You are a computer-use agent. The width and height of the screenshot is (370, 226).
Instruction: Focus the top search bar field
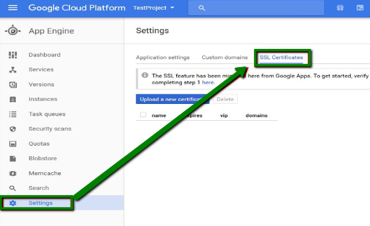click(256, 8)
